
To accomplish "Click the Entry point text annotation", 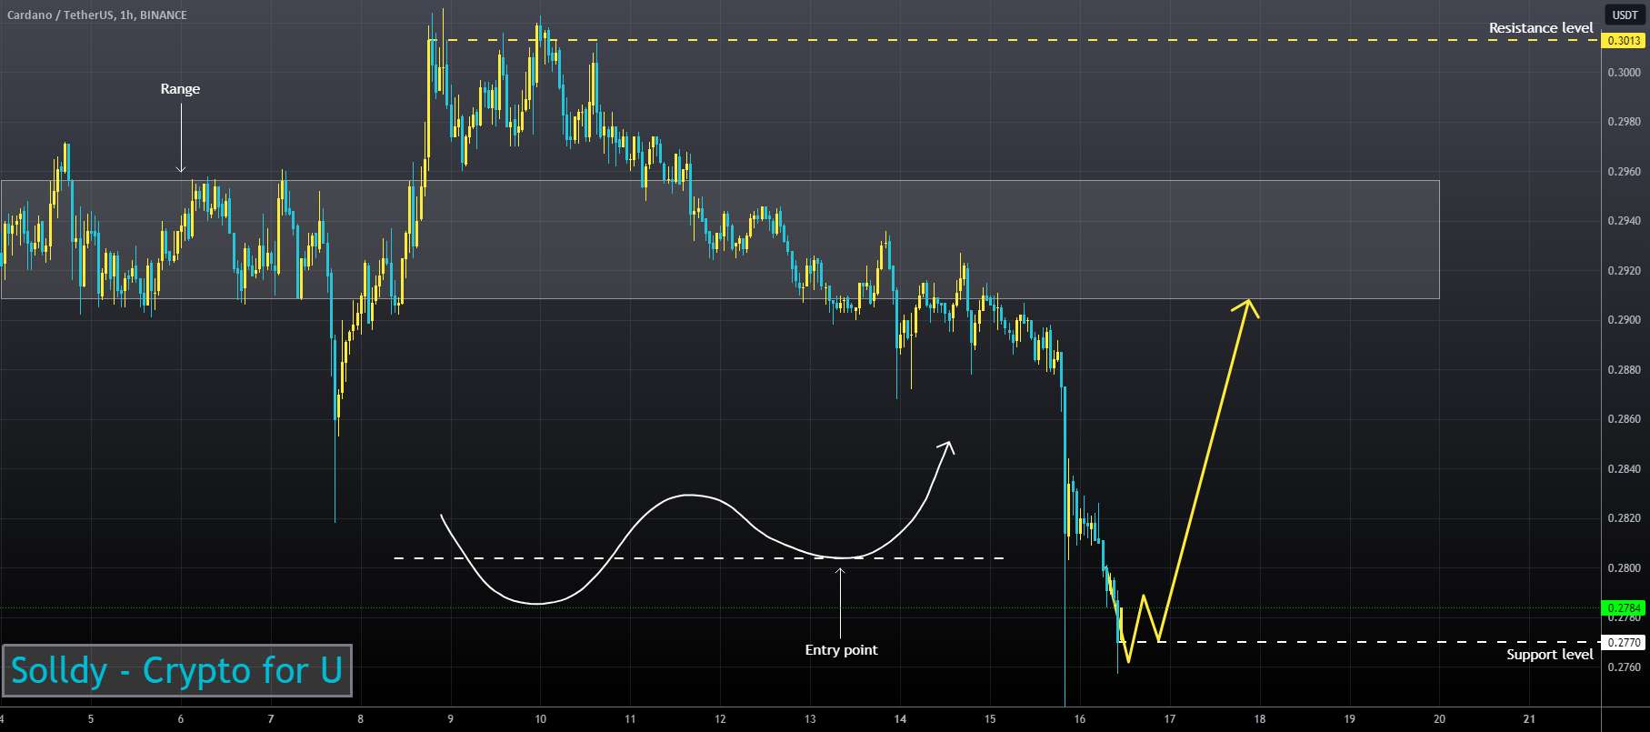I will pos(841,650).
